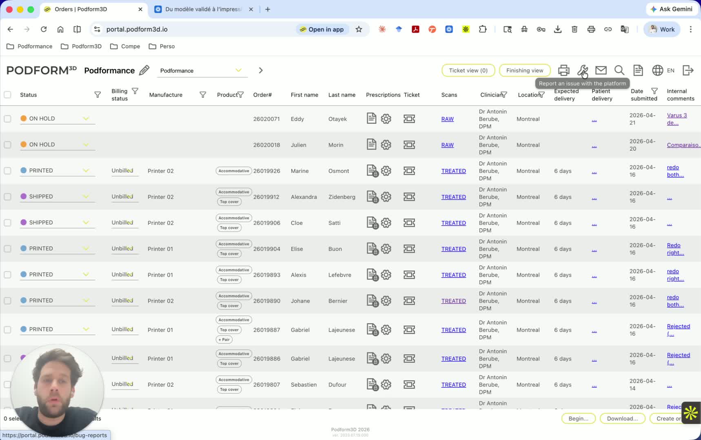Filter the Manufacture column

pyautogui.click(x=203, y=95)
